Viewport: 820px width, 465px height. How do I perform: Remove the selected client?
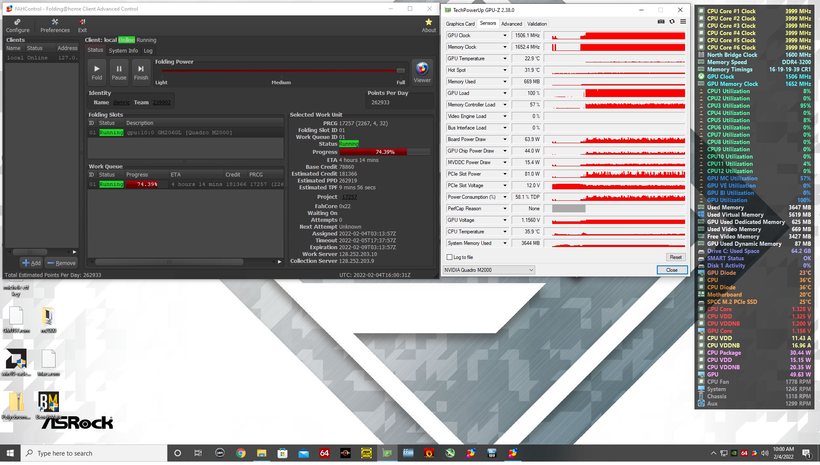(x=61, y=263)
